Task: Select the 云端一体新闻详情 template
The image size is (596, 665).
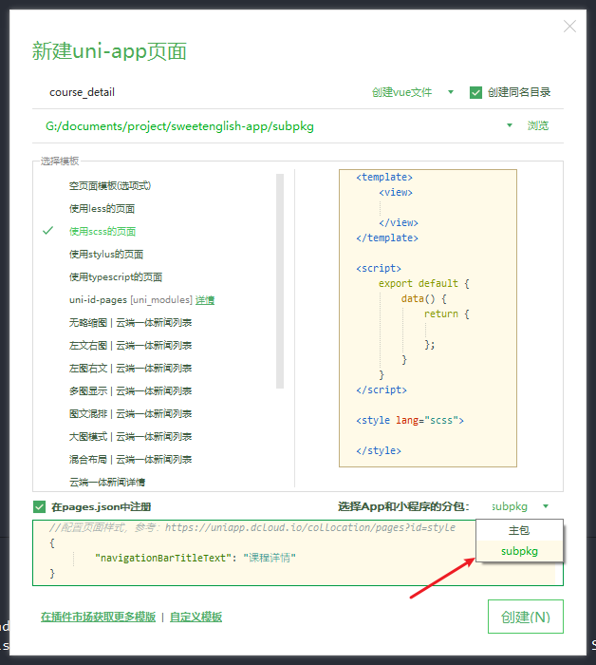Action: point(107,483)
